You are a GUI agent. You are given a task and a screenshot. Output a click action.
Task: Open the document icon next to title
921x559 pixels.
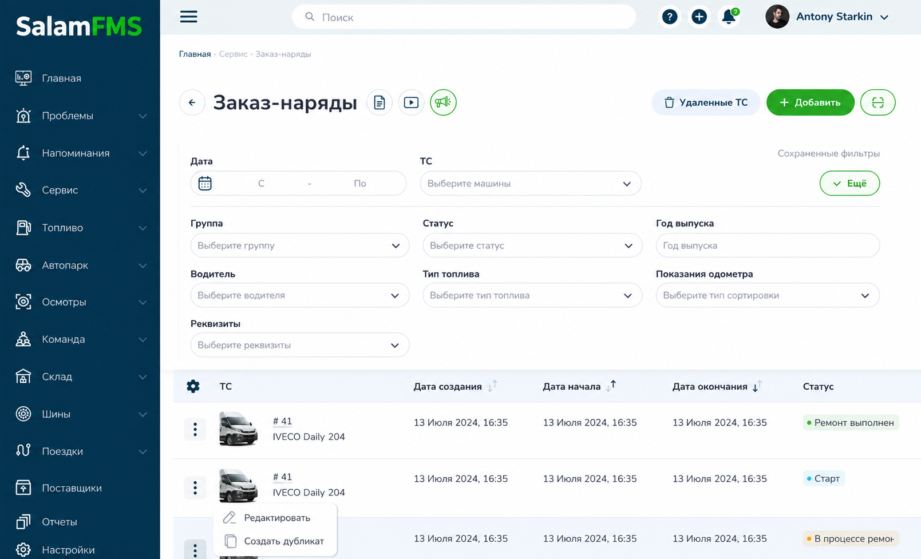pos(380,102)
